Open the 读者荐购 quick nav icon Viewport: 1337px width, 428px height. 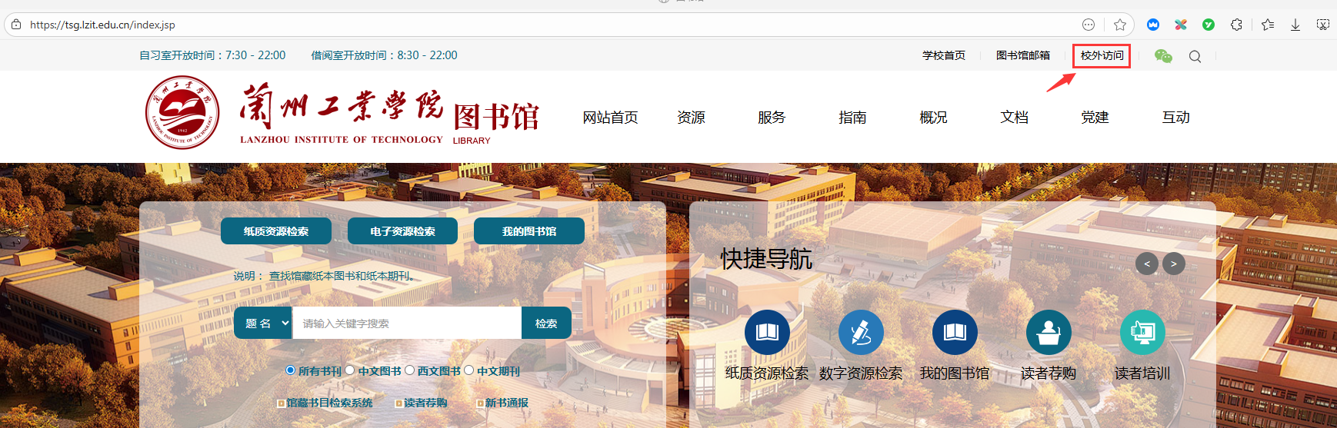click(x=1049, y=332)
